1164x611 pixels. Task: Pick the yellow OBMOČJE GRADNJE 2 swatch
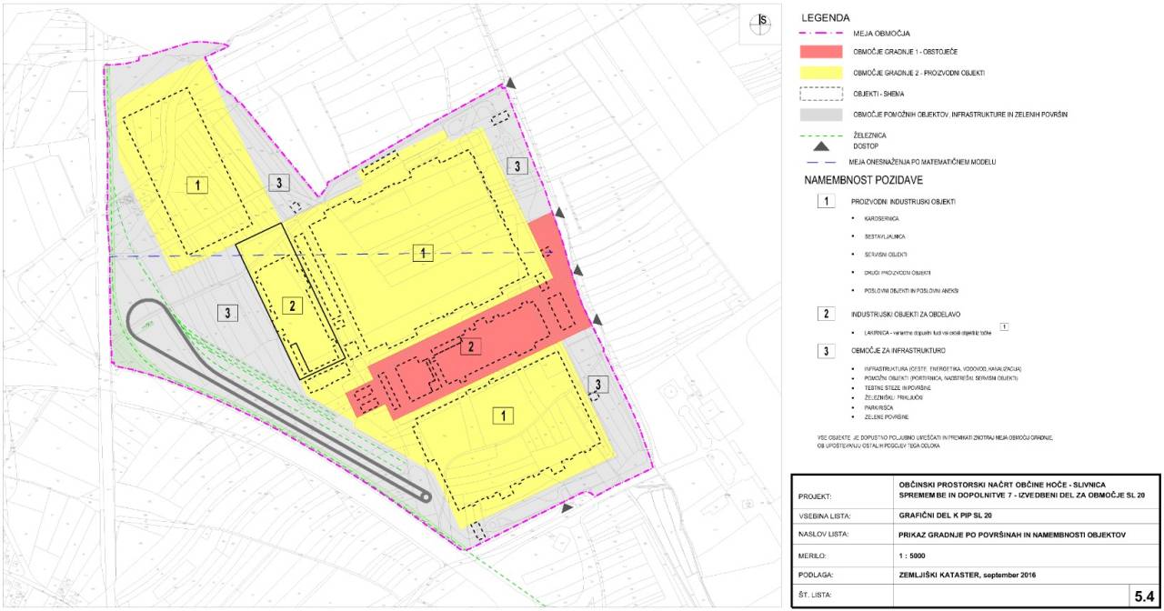point(823,73)
